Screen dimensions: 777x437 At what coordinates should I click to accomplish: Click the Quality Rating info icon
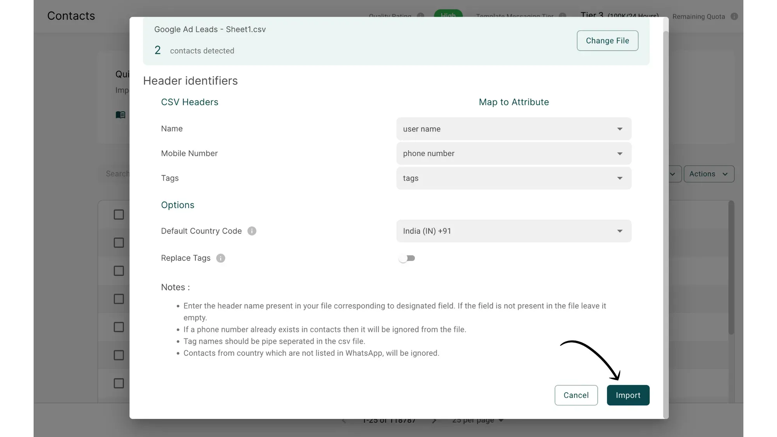[x=420, y=16]
